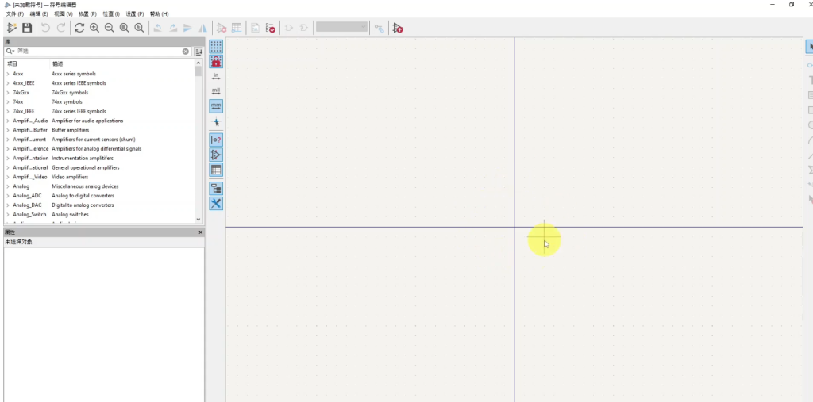
Task: Close the 属性 properties panel
Action: click(x=201, y=232)
